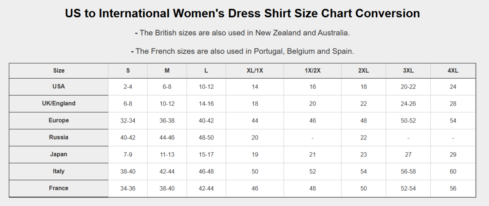Click the size chart conversion page title

click(242, 14)
